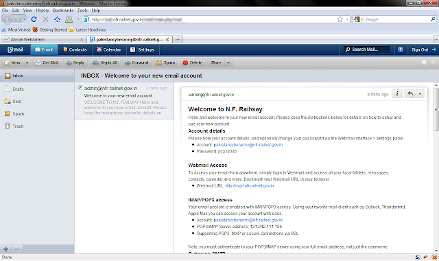This screenshot has width=439, height=261.
Task: Click the Forward navigation arrow
Action: point(17,19)
